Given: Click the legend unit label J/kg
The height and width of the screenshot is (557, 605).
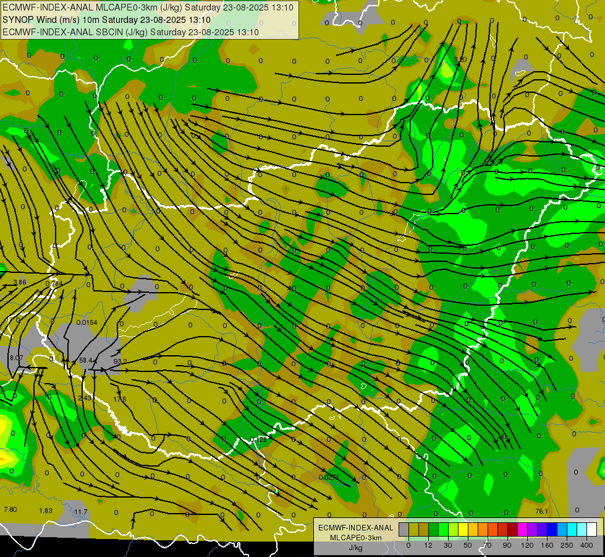Looking at the screenshot, I should [x=356, y=548].
